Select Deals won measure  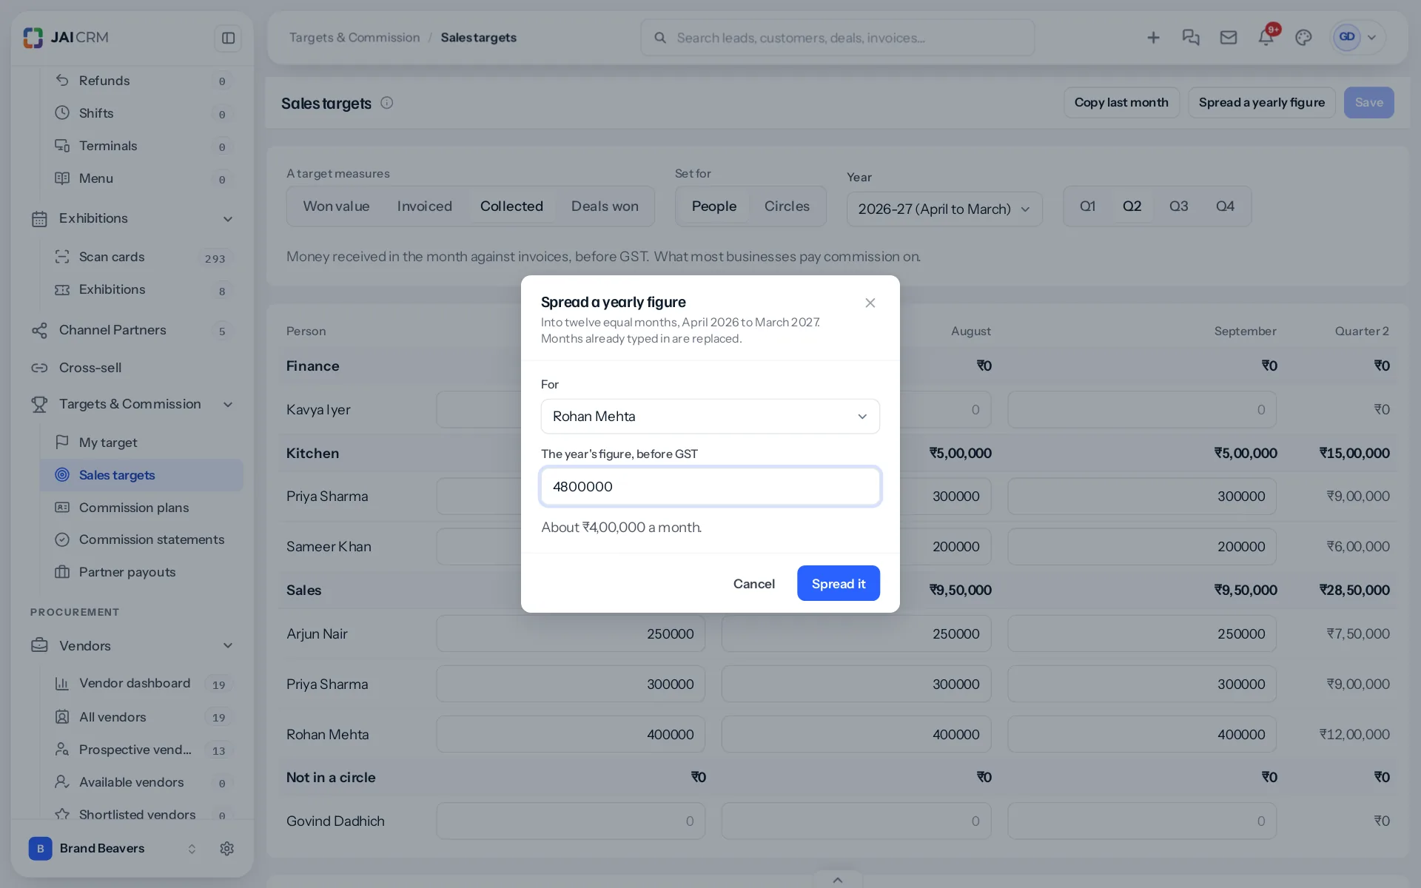pyautogui.click(x=605, y=206)
